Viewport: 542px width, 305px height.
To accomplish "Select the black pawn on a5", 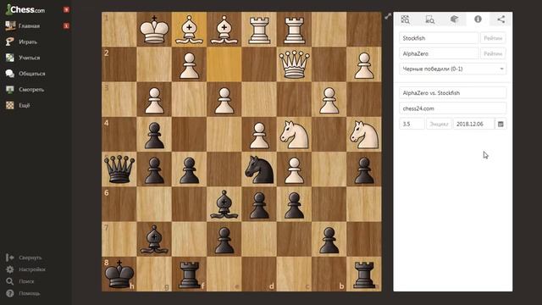I will click(364, 169).
